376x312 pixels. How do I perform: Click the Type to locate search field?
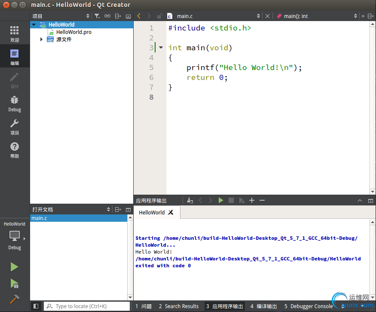87,306
